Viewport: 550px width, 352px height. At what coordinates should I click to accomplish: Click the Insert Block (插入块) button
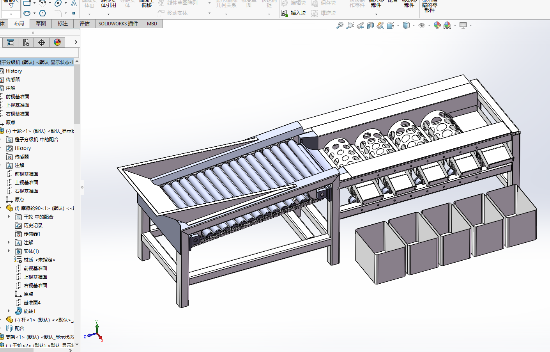tap(294, 13)
